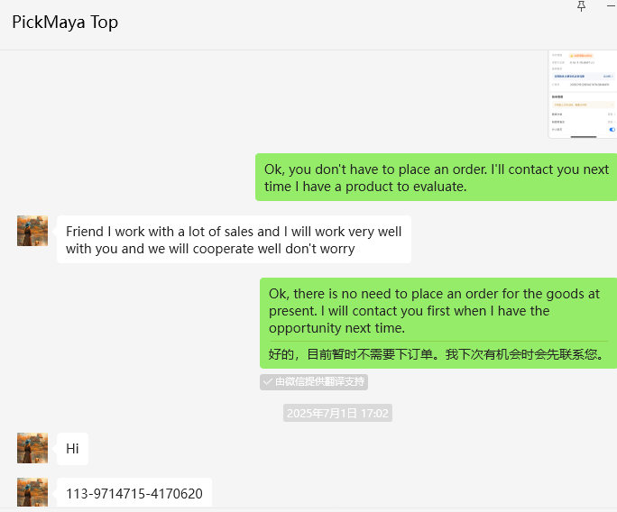Pin the chat window on top
The width and height of the screenshot is (617, 512).
[581, 6]
